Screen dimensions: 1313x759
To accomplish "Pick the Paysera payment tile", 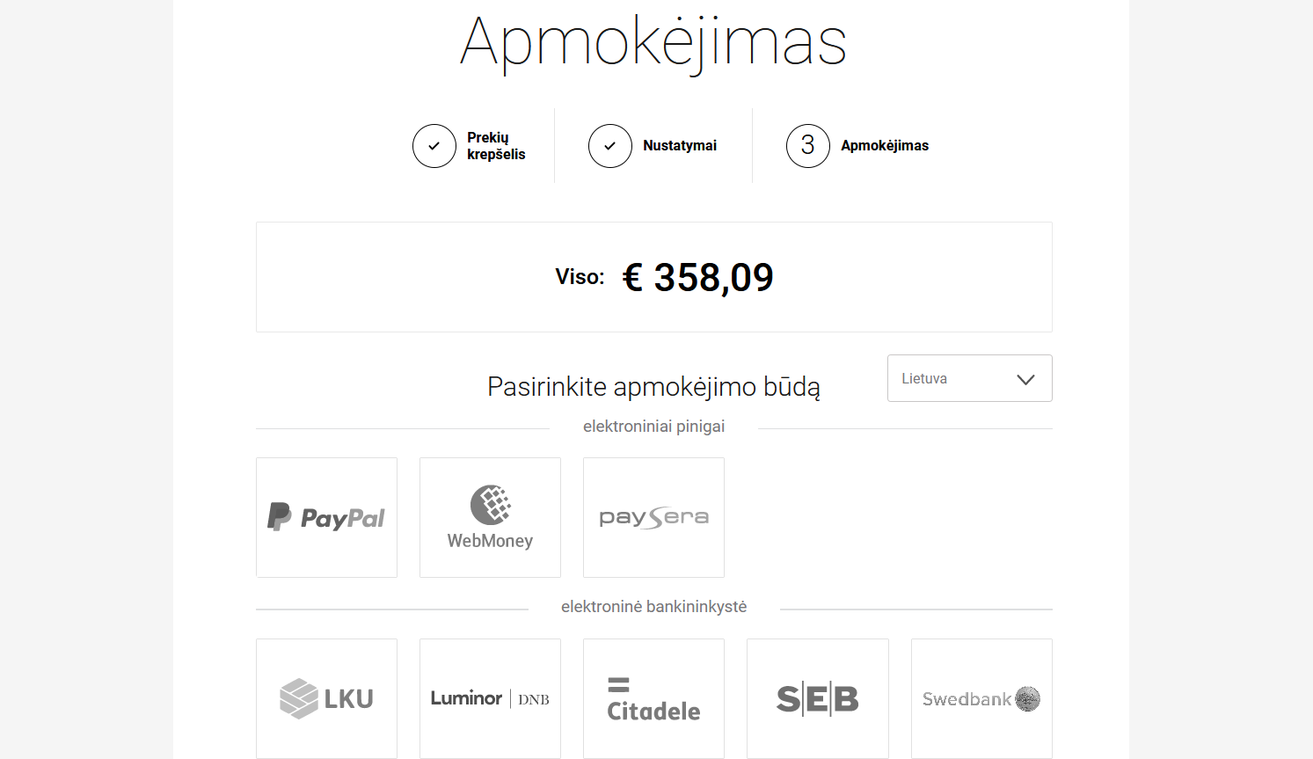I will click(x=653, y=517).
